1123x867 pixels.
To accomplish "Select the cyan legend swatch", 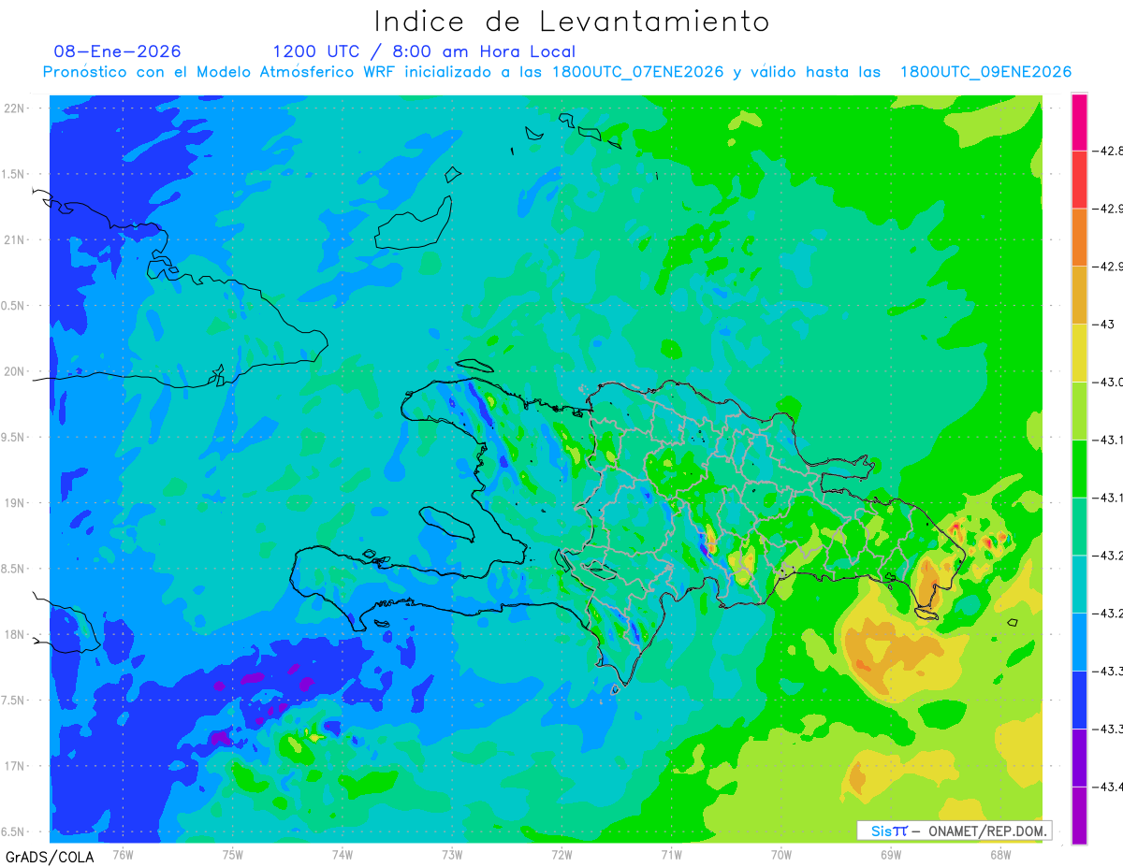I will click(x=1079, y=584).
